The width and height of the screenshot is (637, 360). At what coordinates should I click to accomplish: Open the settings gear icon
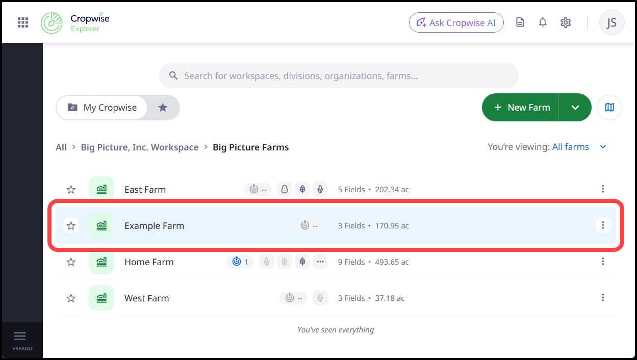pos(566,22)
